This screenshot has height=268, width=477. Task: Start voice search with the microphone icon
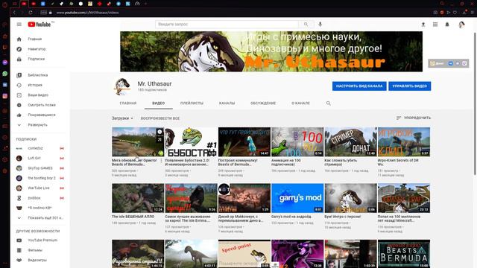(320, 25)
